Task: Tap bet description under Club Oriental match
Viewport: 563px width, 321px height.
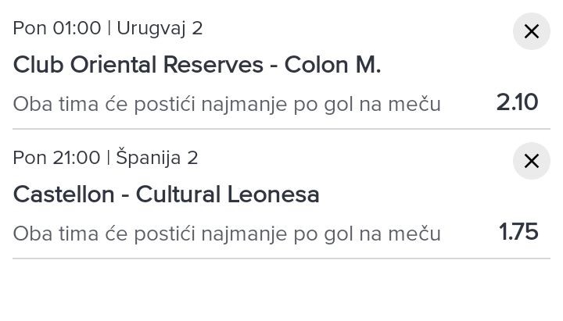Action: 227,104
